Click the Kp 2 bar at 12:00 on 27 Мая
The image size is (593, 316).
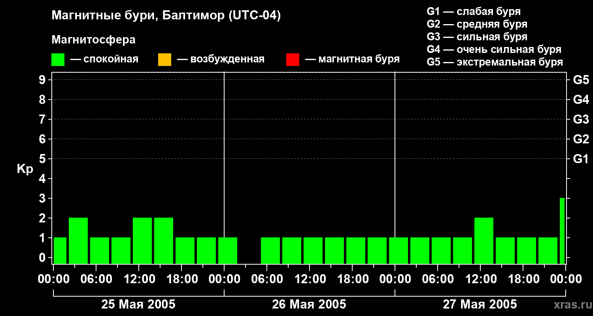point(484,241)
